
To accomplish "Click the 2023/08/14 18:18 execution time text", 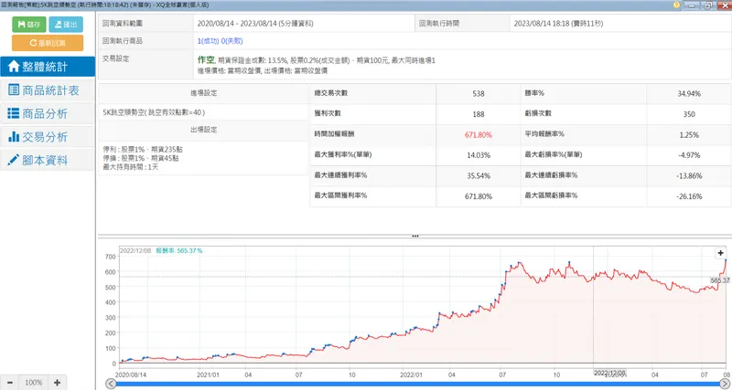I will coord(558,24).
